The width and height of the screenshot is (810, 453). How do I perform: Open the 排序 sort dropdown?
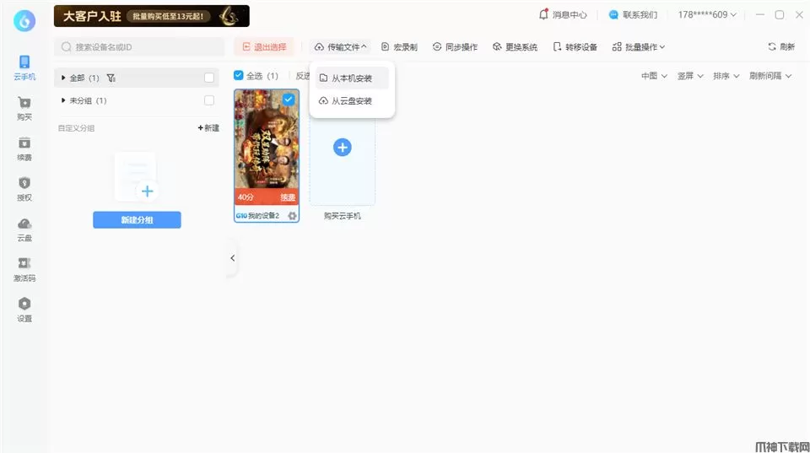pyautogui.click(x=726, y=76)
